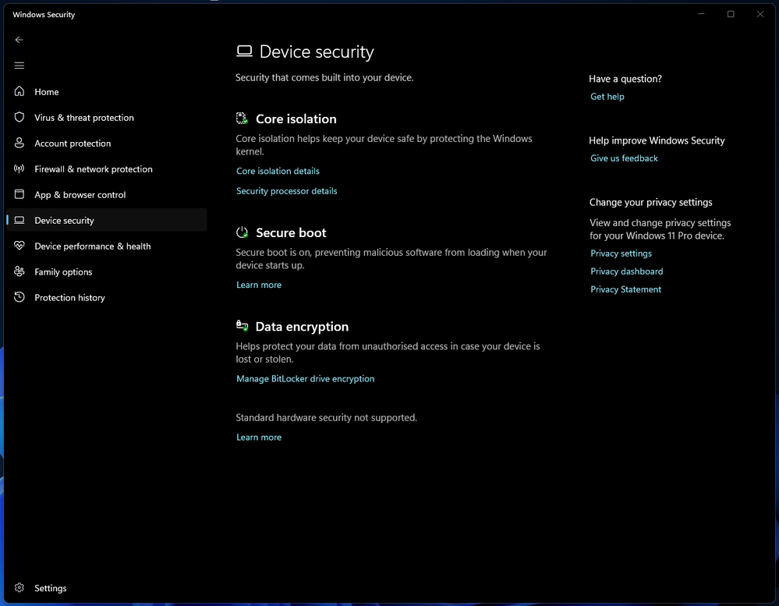
Task: Go to Virus & threat protection
Action: click(107, 117)
